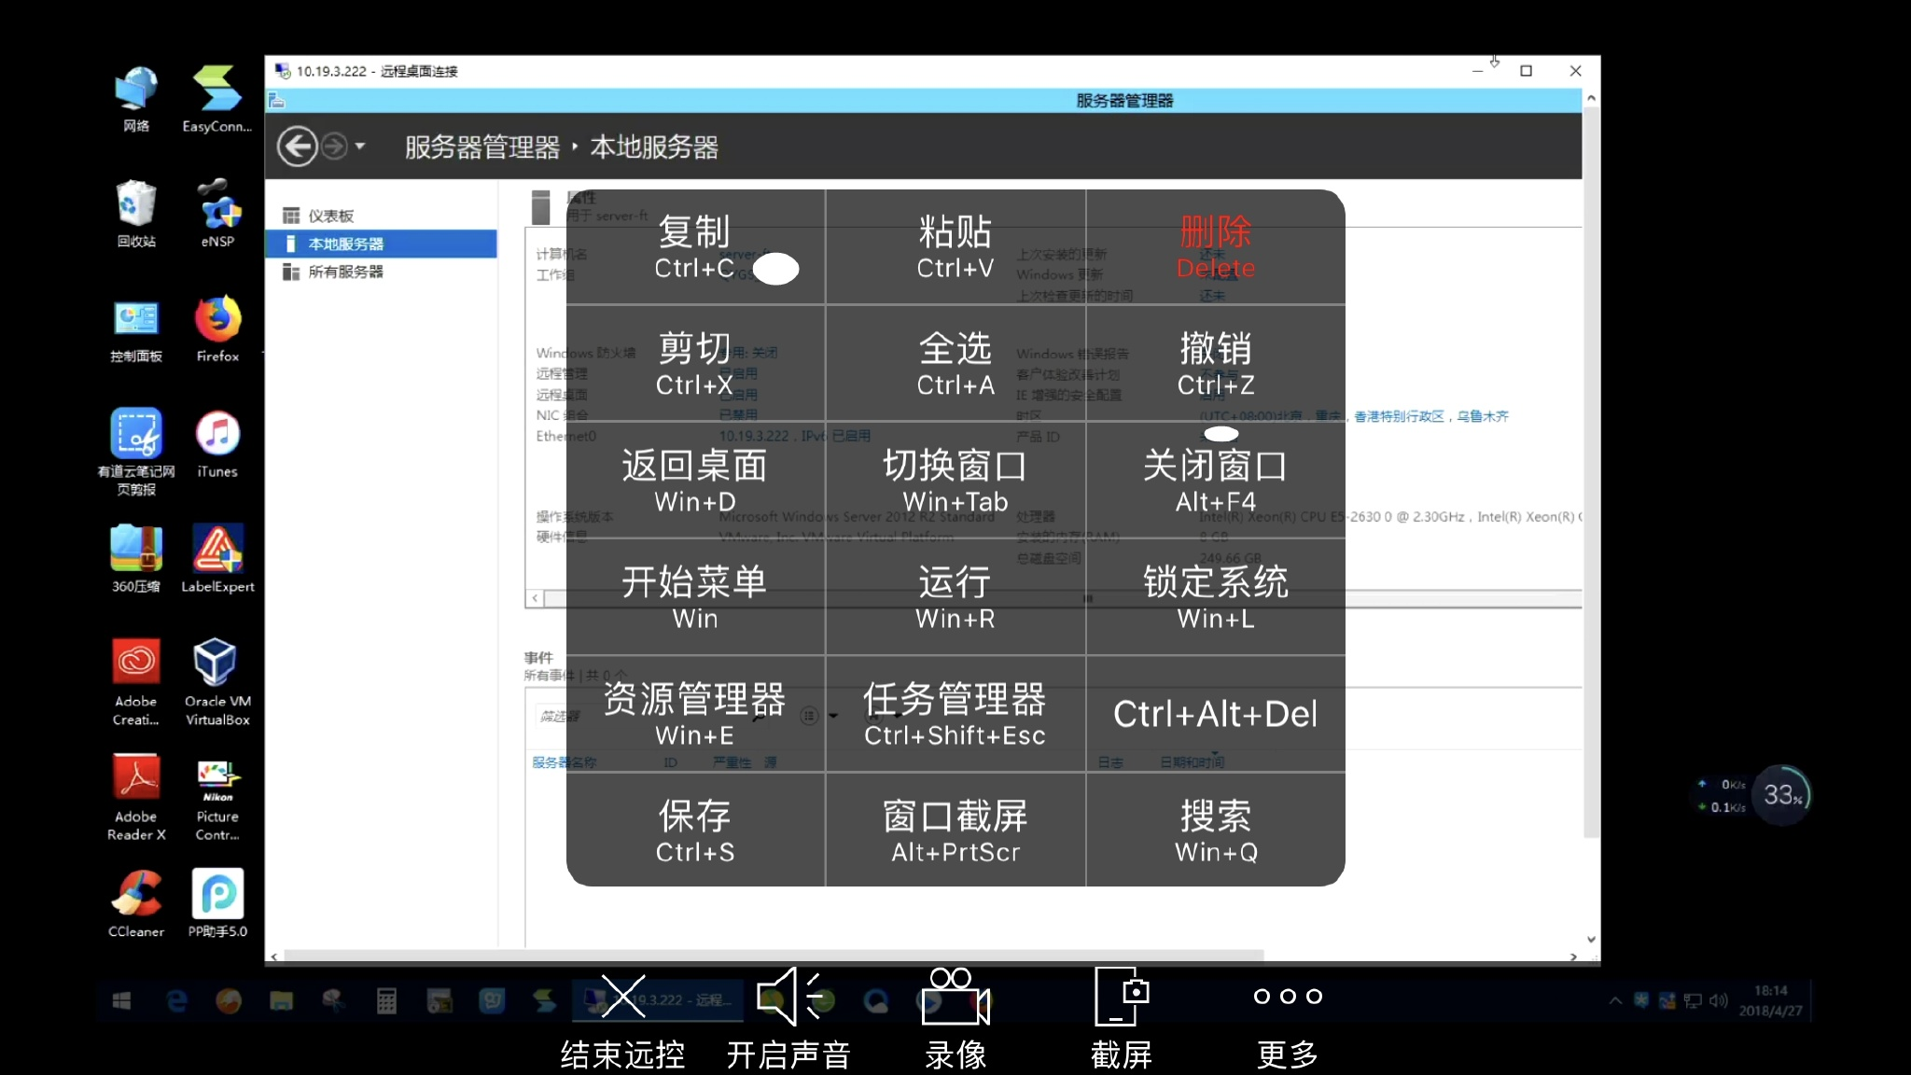Expand navigation history dropdown arrow

coord(360,147)
